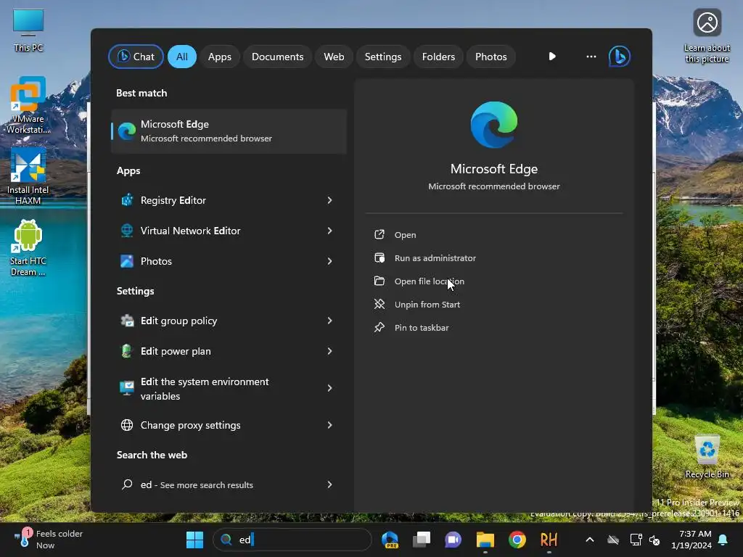Viewport: 743px width, 557px height.
Task: Click the taskbar search box containing ed
Action: (x=292, y=540)
